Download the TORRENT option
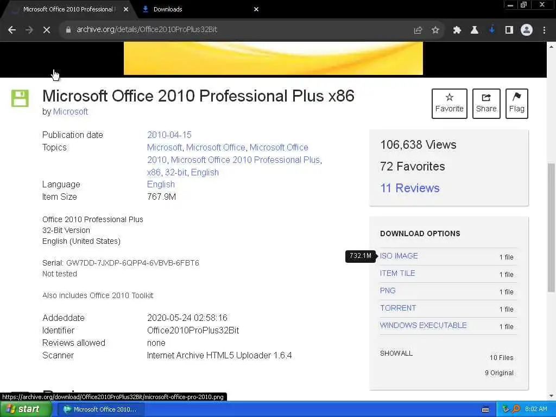Image resolution: width=556 pixels, height=417 pixels. [398, 308]
